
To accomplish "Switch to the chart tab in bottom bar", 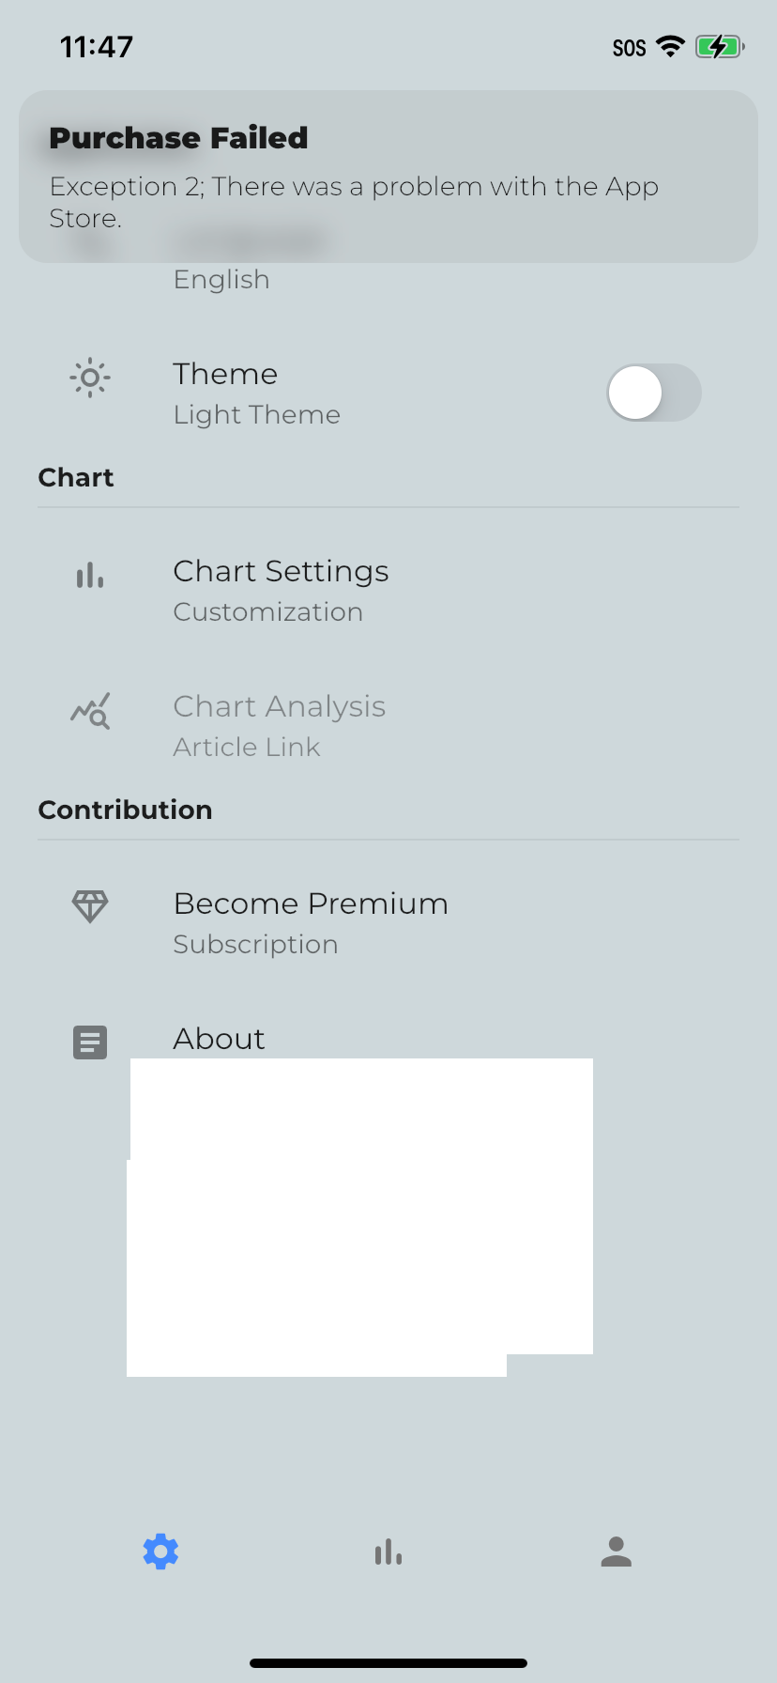I will [x=388, y=1552].
